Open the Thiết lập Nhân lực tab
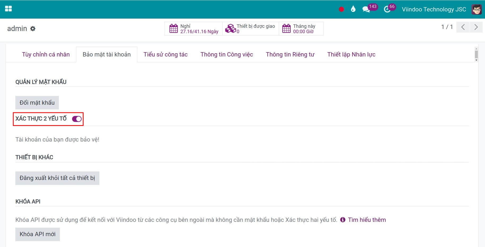485x247 pixels. (x=351, y=54)
